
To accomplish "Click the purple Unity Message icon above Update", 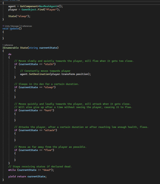I will point(3,26).
